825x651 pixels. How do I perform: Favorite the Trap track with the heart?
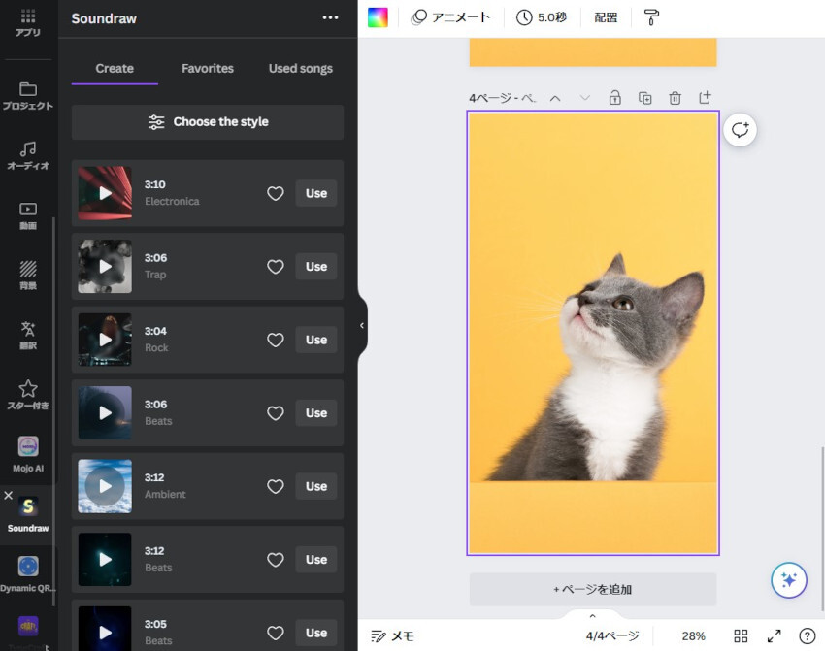[276, 267]
